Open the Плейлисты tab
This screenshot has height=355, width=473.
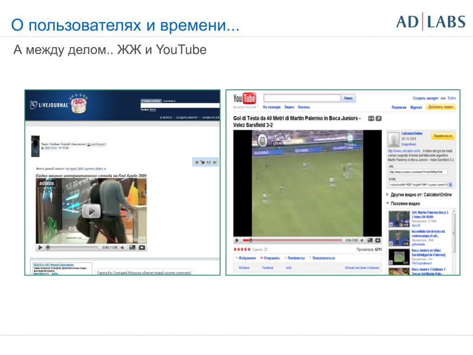(x=295, y=258)
